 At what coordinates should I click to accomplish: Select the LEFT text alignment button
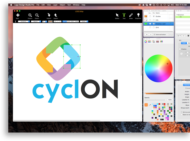tap(64, 21)
